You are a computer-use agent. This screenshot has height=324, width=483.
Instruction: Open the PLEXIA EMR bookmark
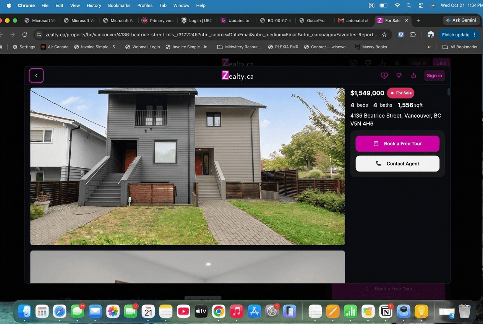click(283, 47)
